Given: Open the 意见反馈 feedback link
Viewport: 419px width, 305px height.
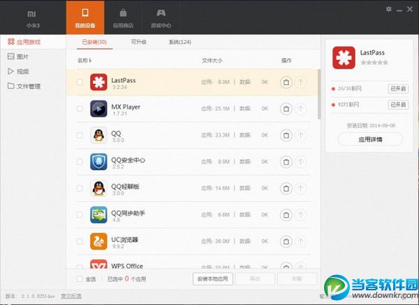Looking at the screenshot, I should [71, 296].
